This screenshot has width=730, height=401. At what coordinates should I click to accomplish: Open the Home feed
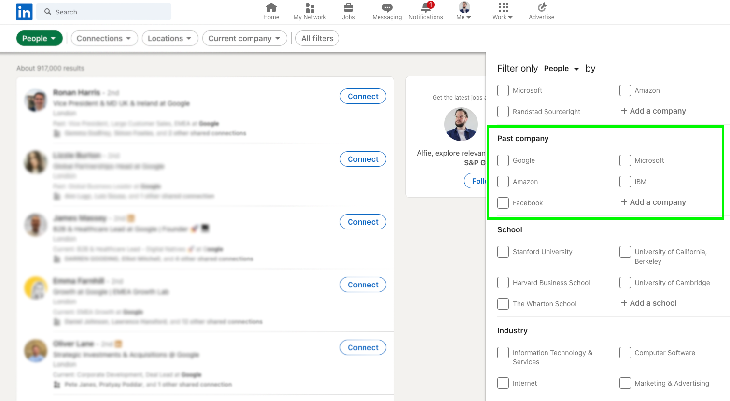point(271,12)
